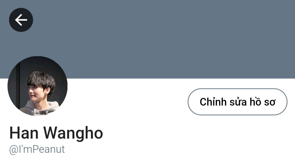Click the @I'mPeanut handle text
The height and width of the screenshot is (158, 295).
[x=37, y=150]
